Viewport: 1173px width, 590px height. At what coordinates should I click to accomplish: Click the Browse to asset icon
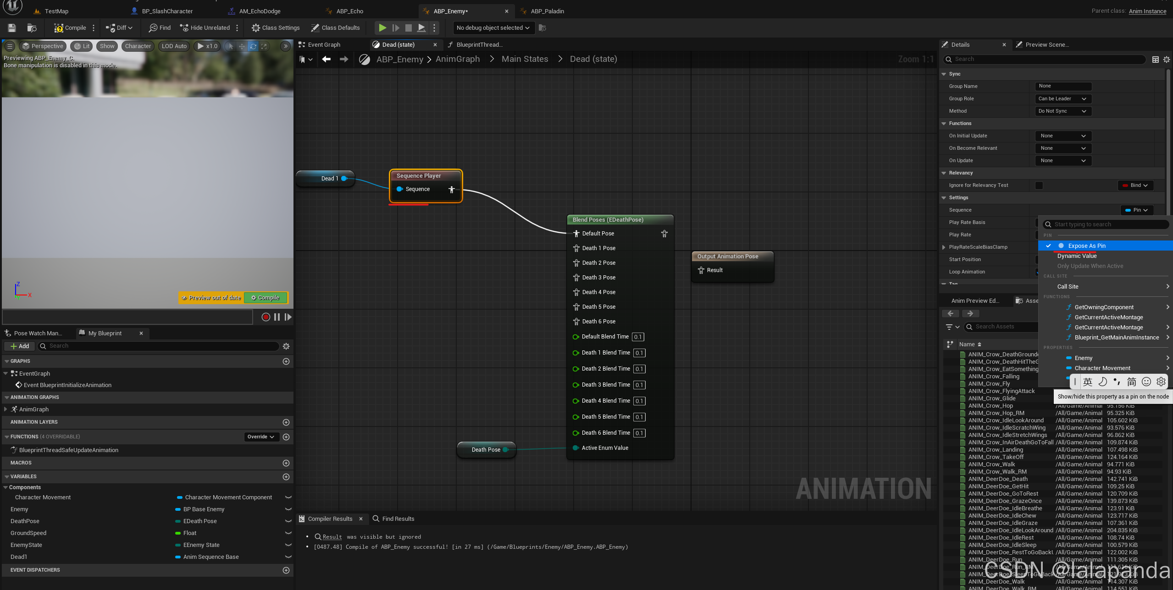[32, 28]
